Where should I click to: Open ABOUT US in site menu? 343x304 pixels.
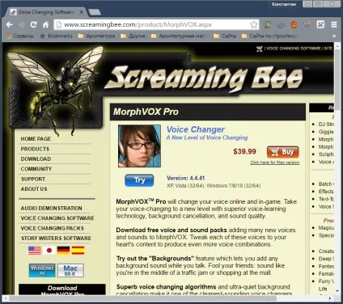click(x=34, y=189)
